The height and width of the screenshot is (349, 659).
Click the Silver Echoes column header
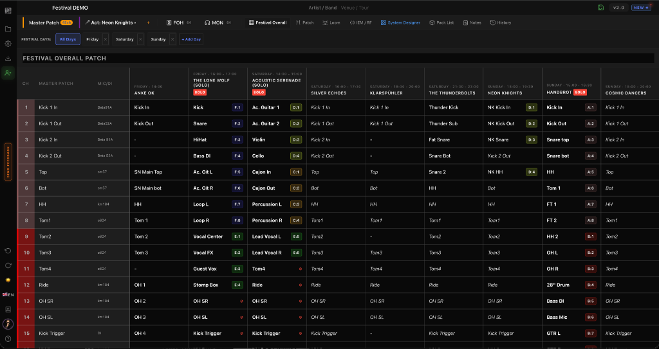(x=336, y=84)
